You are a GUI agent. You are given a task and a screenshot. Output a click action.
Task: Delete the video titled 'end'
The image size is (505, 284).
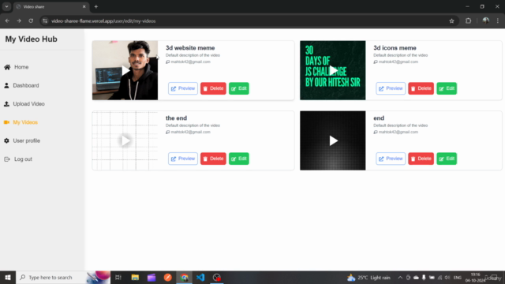click(x=421, y=159)
